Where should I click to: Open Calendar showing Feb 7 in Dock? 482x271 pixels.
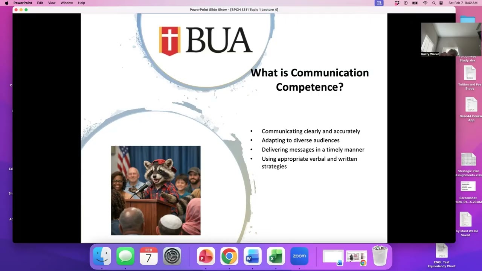(x=149, y=256)
